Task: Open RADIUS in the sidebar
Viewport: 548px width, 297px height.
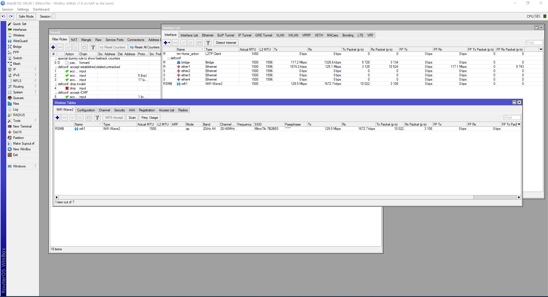Action: [19, 115]
